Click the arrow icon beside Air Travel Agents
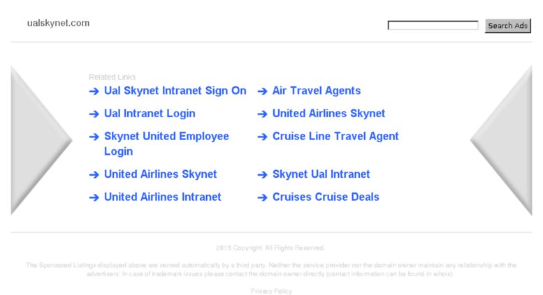The image size is (543, 295). coord(262,91)
